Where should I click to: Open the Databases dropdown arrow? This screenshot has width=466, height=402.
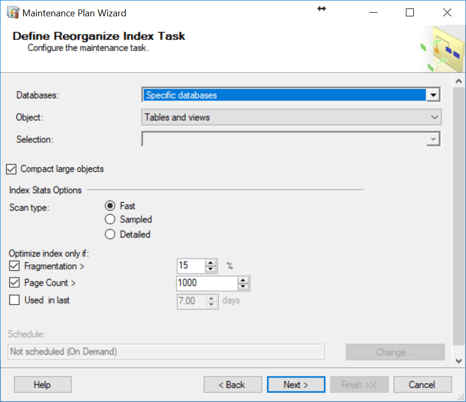tap(433, 95)
